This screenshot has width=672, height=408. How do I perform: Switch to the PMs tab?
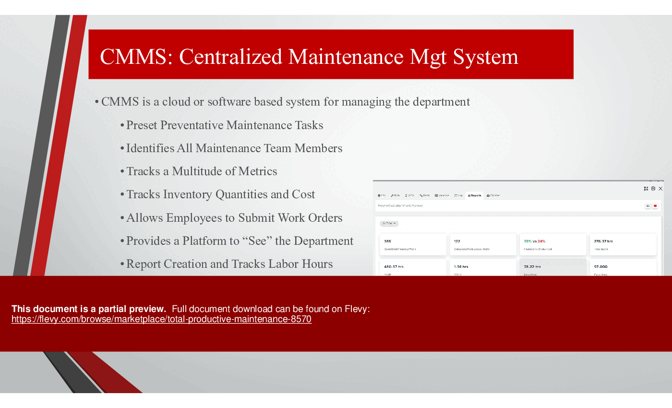point(396,195)
